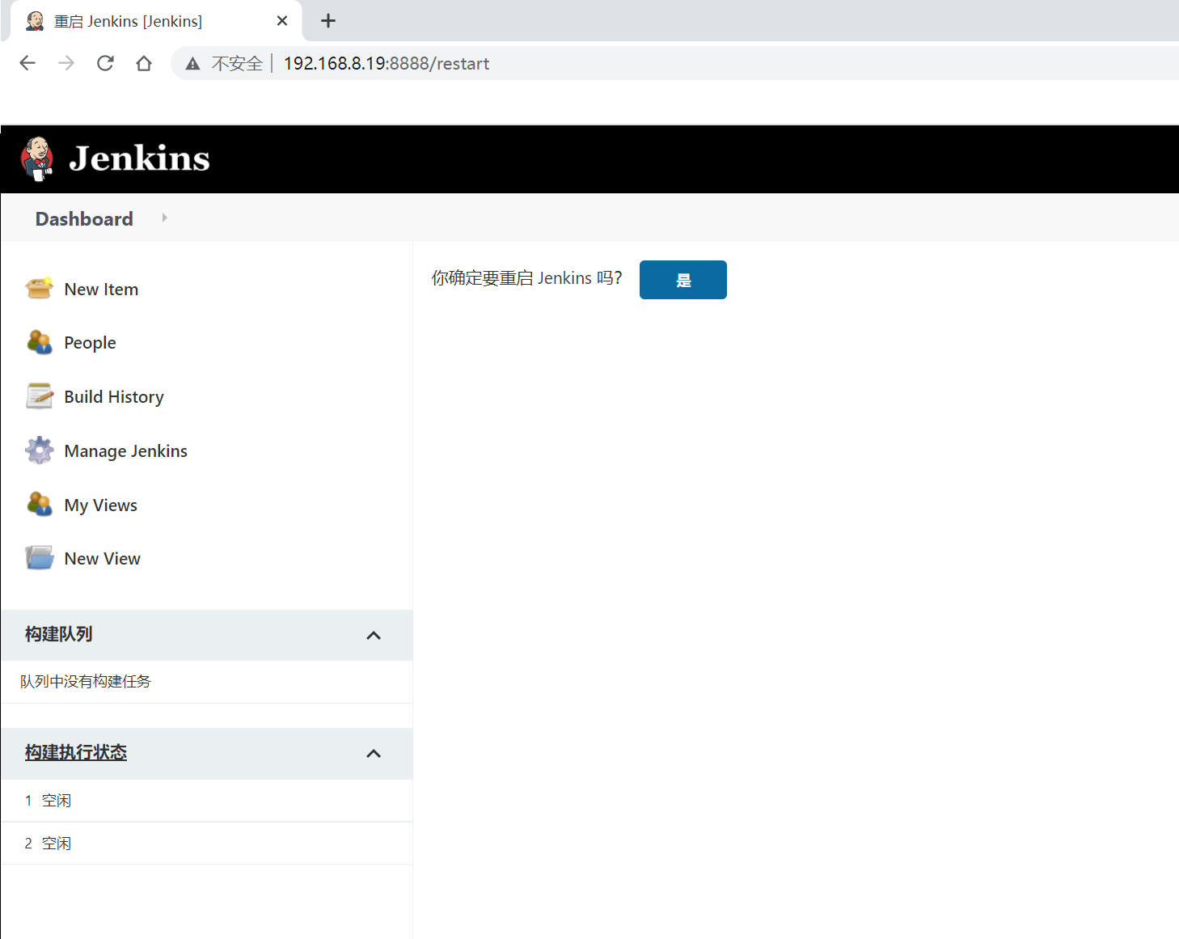Open the Manage Jenkins link

click(125, 451)
